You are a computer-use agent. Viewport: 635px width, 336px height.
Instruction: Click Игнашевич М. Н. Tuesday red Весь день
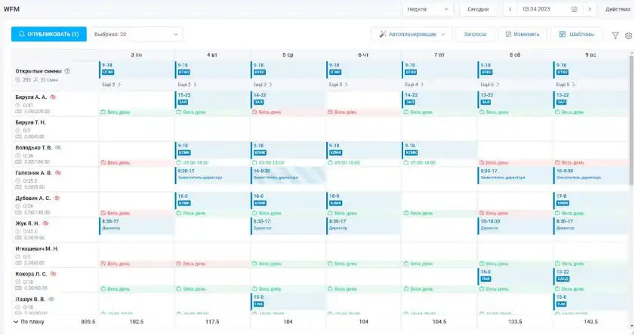[x=212, y=264]
